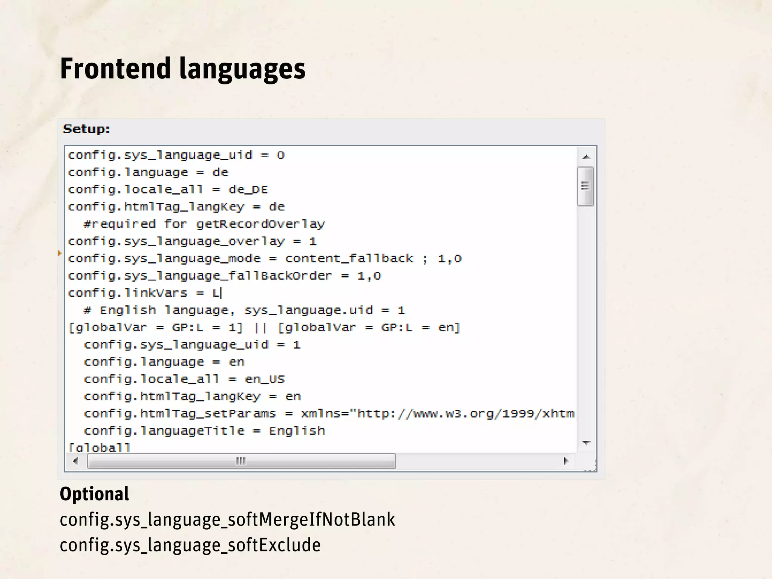This screenshot has height=579, width=772.
Task: Click the 'Frontend languages' heading
Action: [x=183, y=69]
